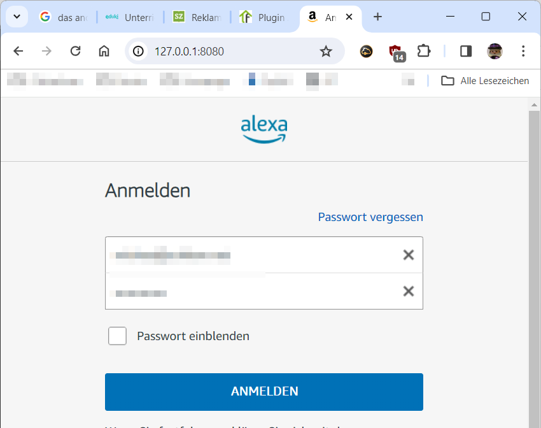Image resolution: width=541 pixels, height=428 pixels.
Task: Clear the password field with its X
Action: tap(409, 292)
